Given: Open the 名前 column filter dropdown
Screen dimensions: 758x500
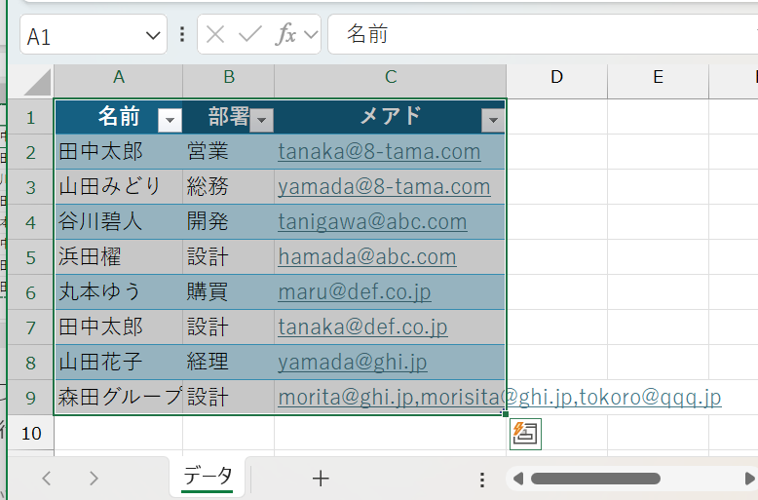Looking at the screenshot, I should pyautogui.click(x=170, y=120).
